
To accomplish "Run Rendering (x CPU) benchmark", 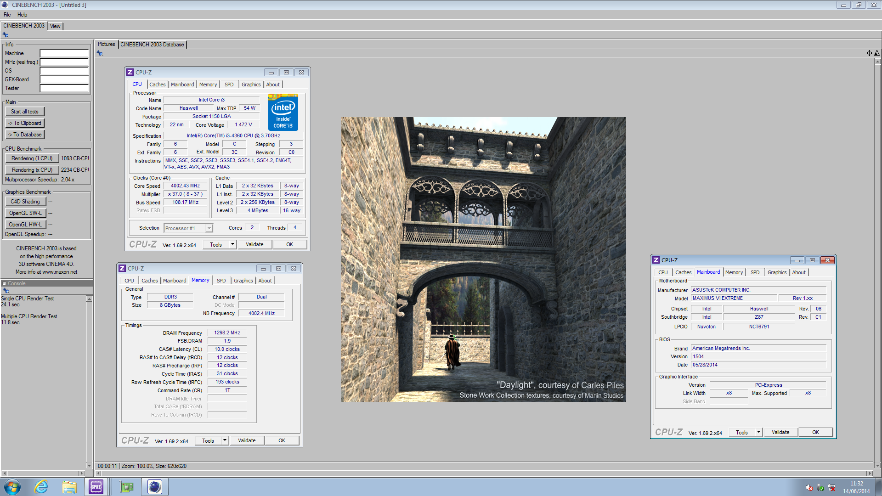I will (x=32, y=170).
